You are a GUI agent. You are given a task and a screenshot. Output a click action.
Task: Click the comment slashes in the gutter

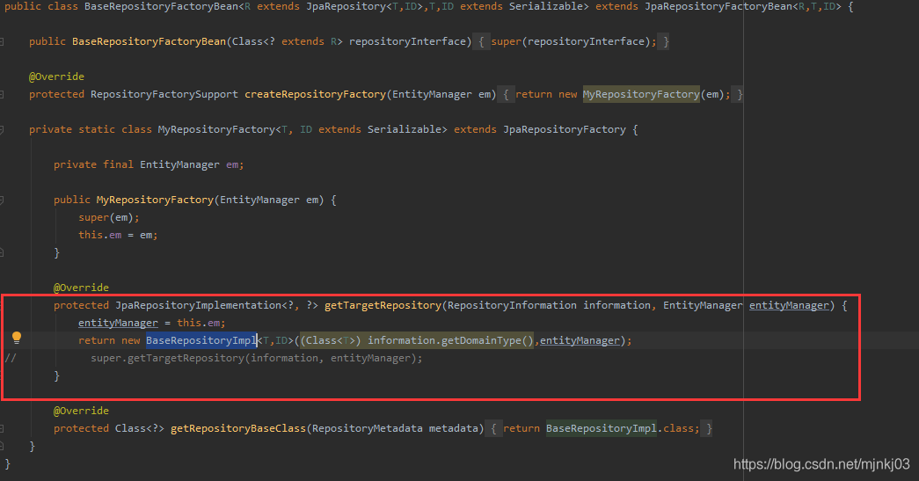(10, 358)
